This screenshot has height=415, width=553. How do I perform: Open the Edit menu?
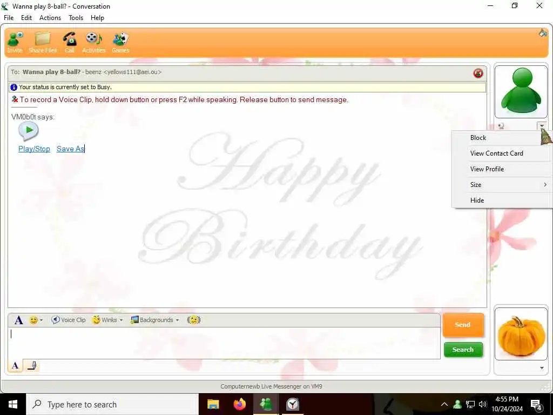click(x=26, y=18)
